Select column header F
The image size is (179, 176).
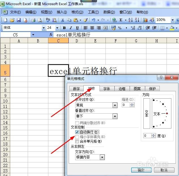116,41
